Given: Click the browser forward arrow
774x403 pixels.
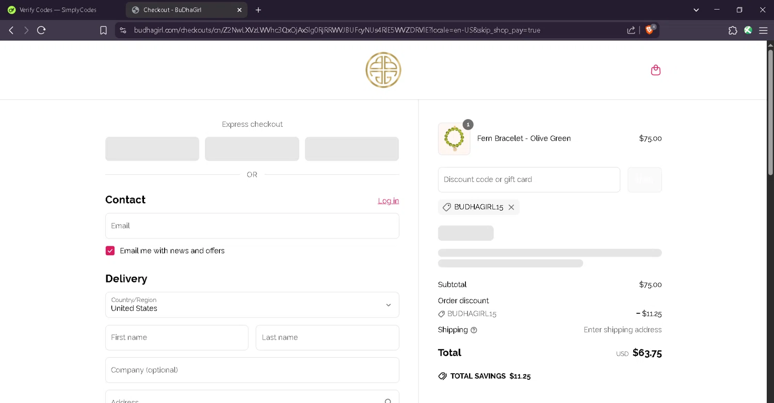Looking at the screenshot, I should [26, 30].
